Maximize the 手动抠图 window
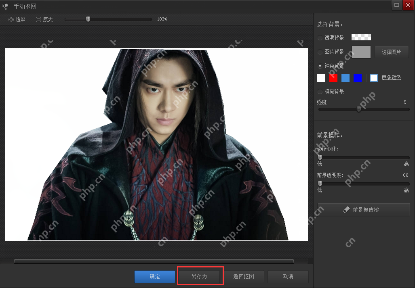Screen dimensions: 415x288 (x=396, y=5)
